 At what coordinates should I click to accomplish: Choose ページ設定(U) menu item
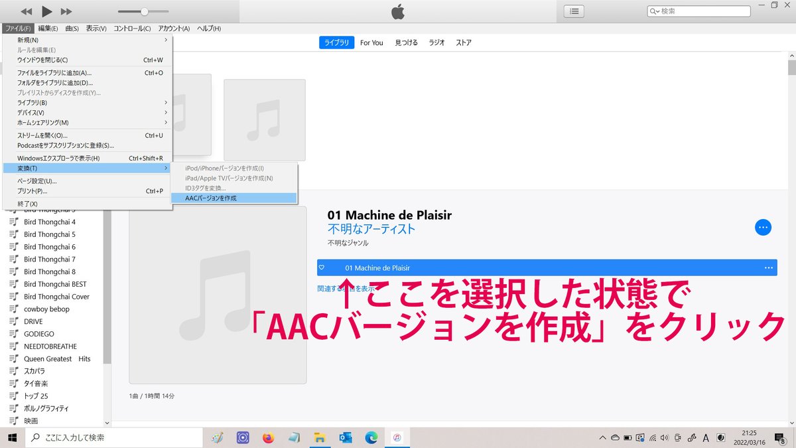coord(87,181)
